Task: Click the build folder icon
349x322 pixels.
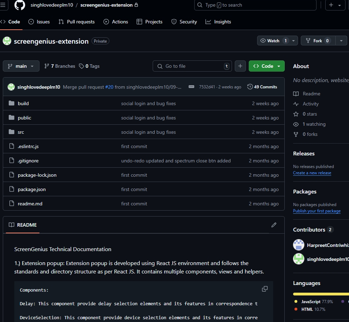Action: pyautogui.click(x=11, y=103)
